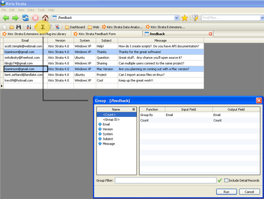Click the 'Group By' function cell

click(152, 115)
